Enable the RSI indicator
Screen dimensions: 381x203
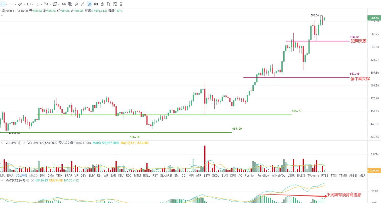pyautogui.click(x=99, y=175)
